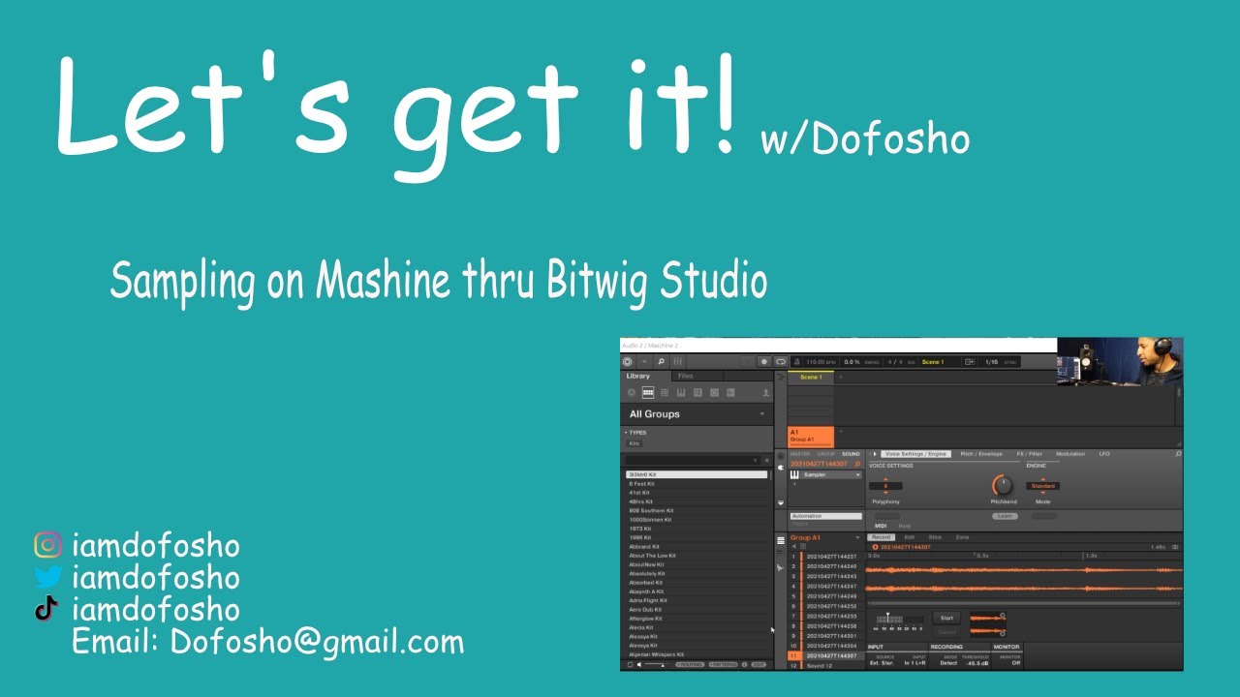
Task: Select sound slot 1 20210427T144237
Action: coord(825,557)
